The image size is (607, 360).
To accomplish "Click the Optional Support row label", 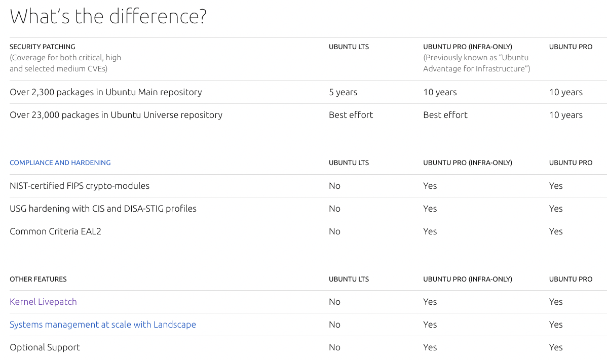I will point(45,347).
